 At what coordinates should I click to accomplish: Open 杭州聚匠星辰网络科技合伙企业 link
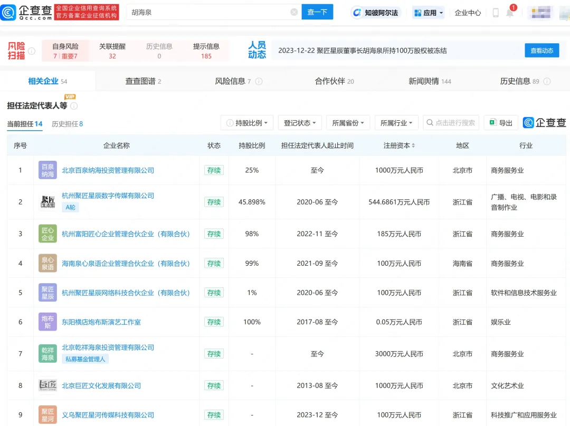tap(126, 293)
